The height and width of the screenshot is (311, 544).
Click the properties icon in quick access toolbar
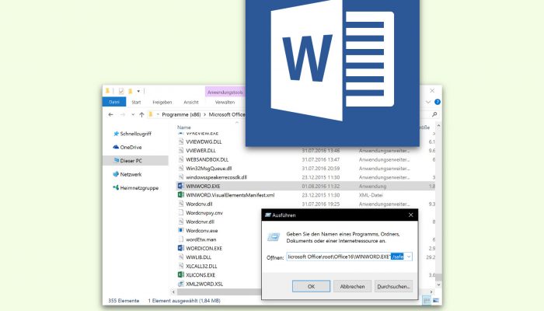pyautogui.click(x=121, y=91)
